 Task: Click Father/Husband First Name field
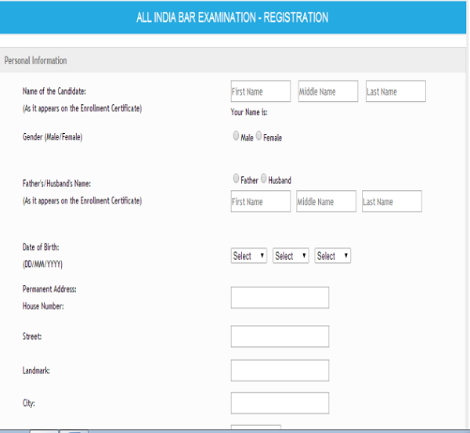click(260, 202)
